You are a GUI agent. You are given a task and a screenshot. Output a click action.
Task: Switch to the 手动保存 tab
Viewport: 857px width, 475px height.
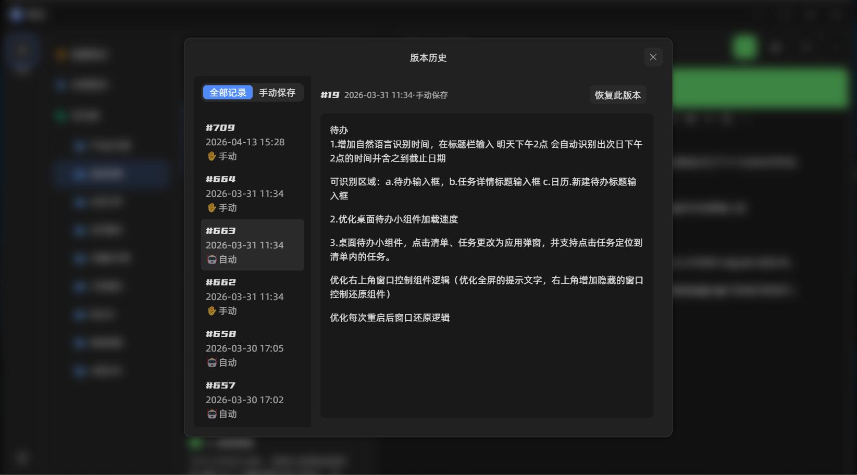point(277,93)
